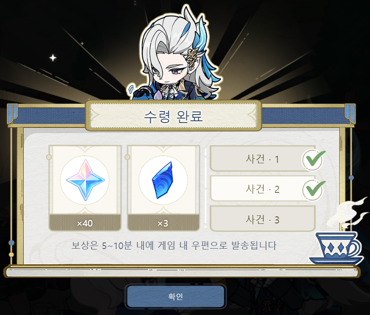Click the blue bead on left scroll rod

point(11,242)
